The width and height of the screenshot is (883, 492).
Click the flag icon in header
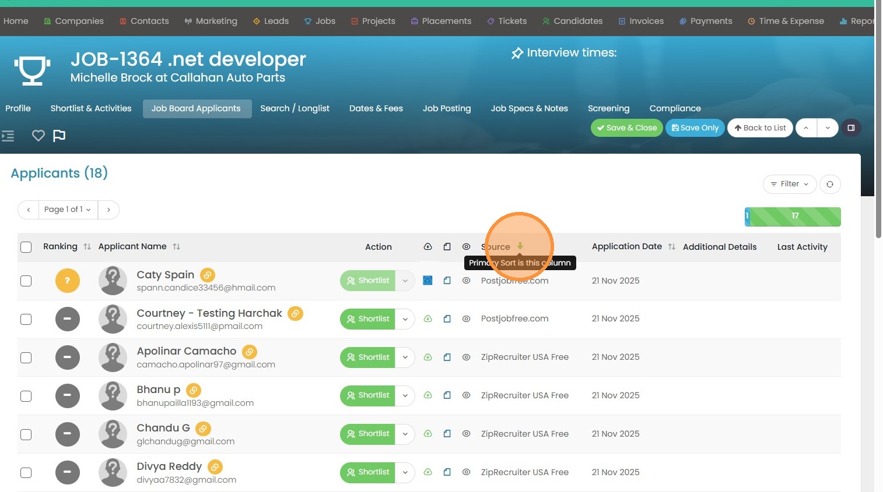[59, 136]
